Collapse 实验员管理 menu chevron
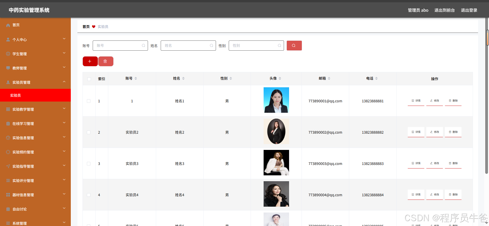This screenshot has width=489, height=226. tap(64, 81)
